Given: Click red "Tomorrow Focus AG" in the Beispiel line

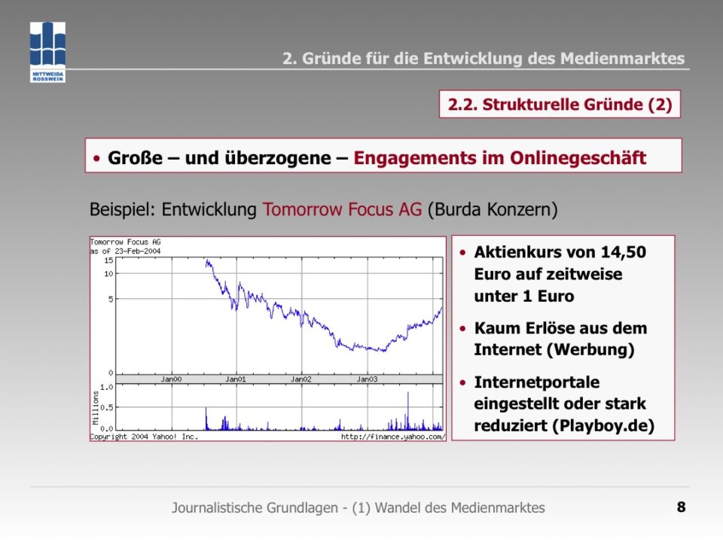Looking at the screenshot, I should point(342,209).
